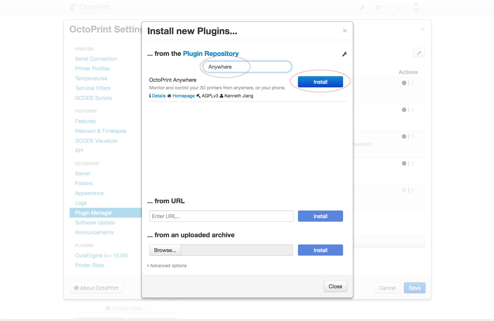Install plugin from URL button
This screenshot has height=321, width=494.
pos(320,216)
